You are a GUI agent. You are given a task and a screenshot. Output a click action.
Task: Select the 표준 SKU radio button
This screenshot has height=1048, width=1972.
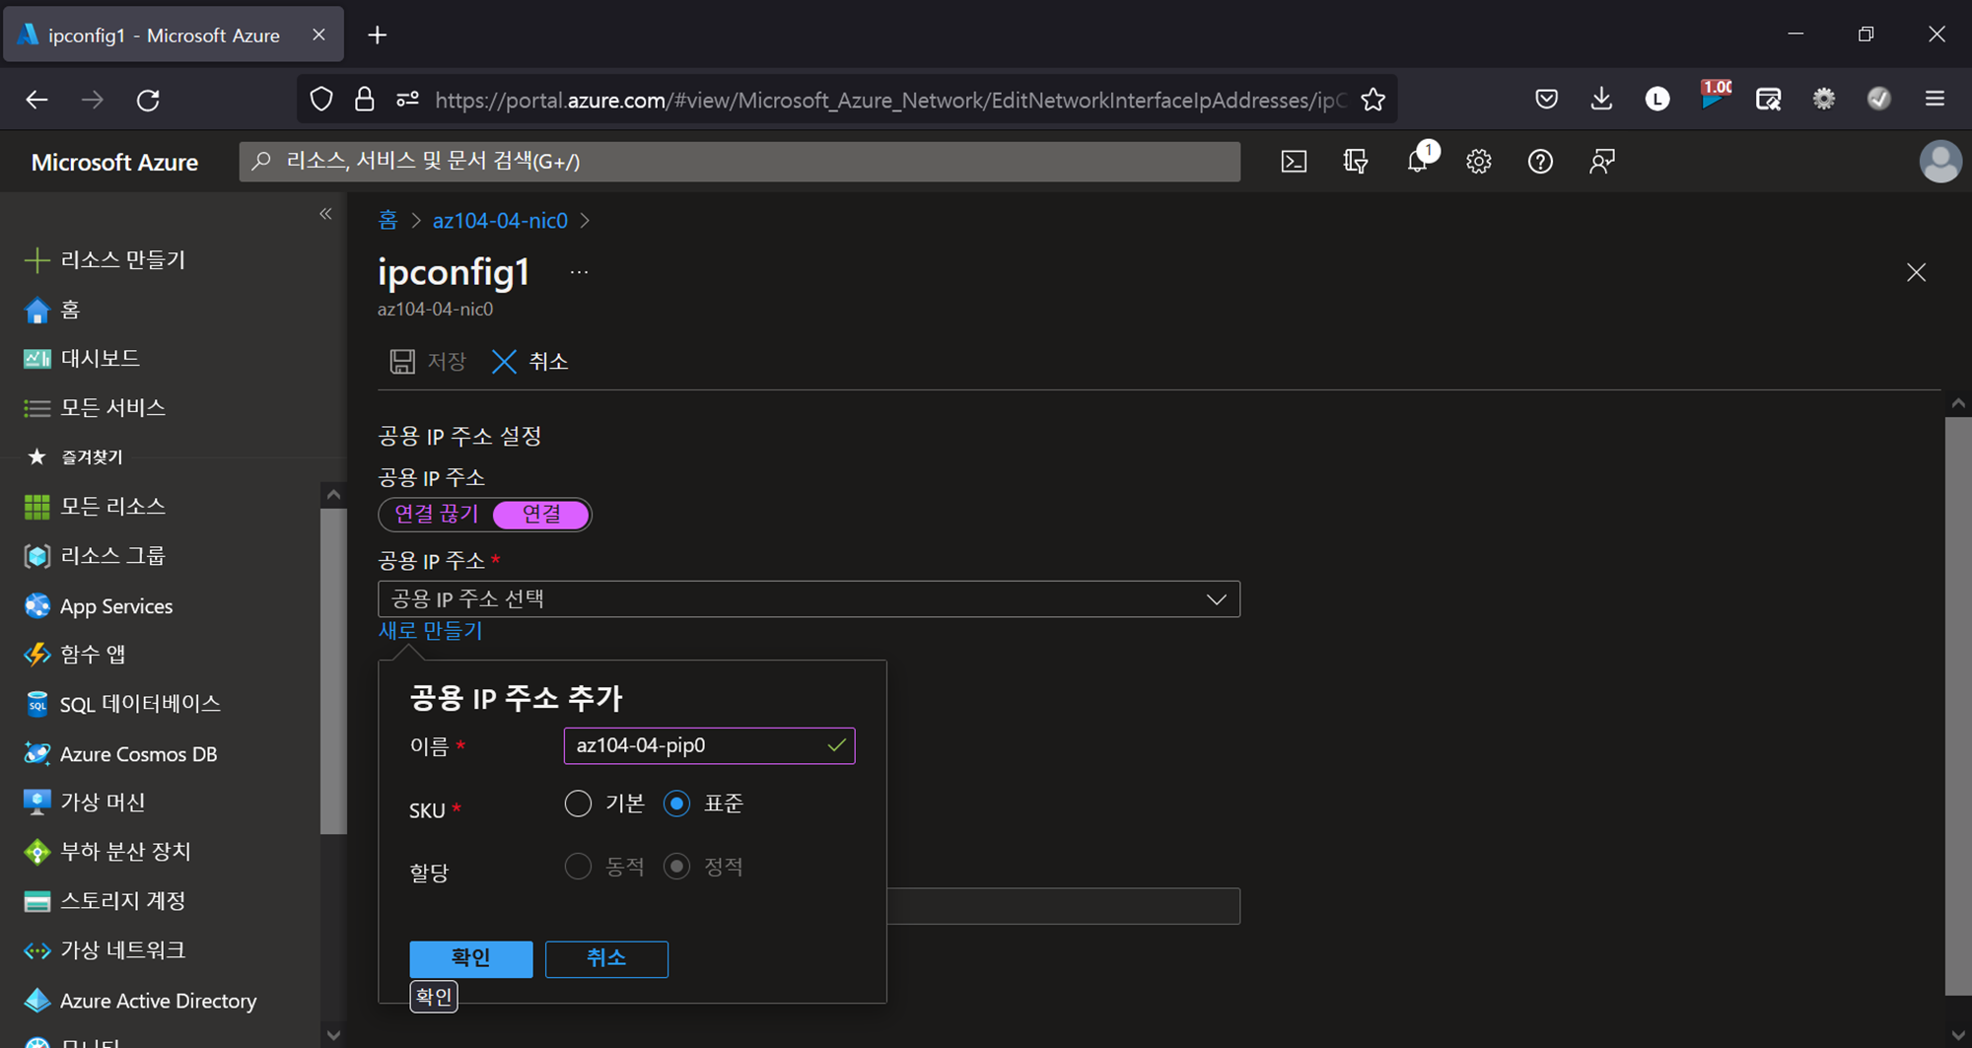[x=676, y=803]
